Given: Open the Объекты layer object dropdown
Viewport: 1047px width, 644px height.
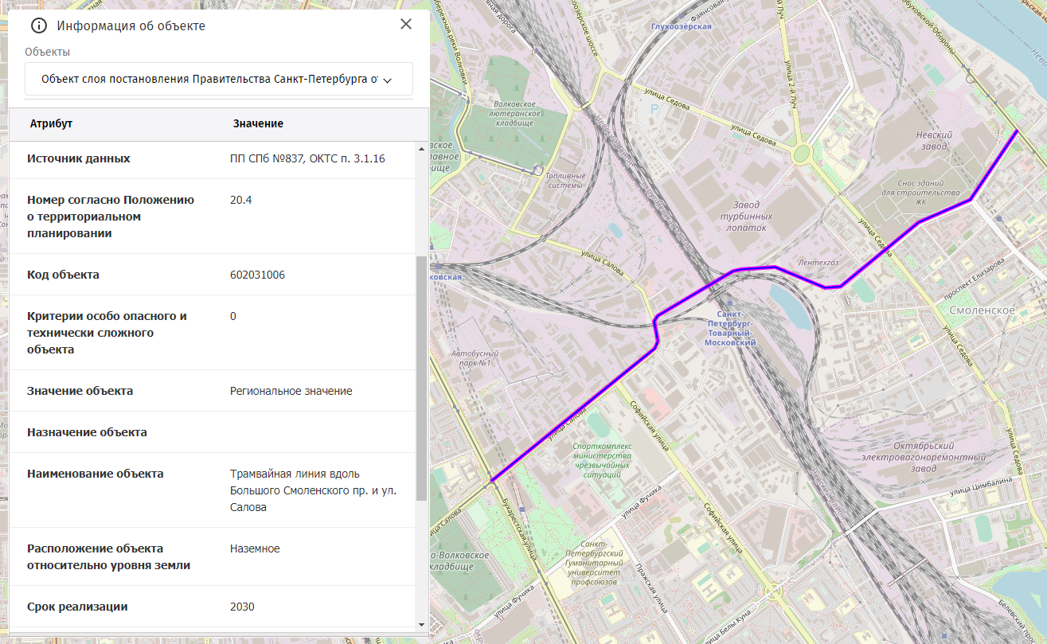Looking at the screenshot, I should (219, 80).
